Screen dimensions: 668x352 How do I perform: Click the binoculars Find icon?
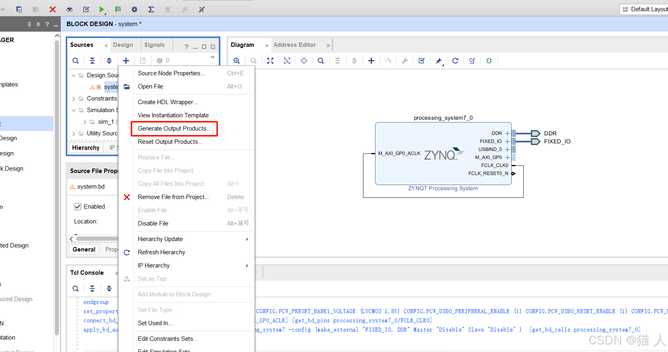pyautogui.click(x=69, y=9)
